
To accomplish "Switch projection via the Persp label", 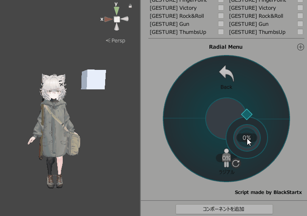I will pyautogui.click(x=115, y=41).
